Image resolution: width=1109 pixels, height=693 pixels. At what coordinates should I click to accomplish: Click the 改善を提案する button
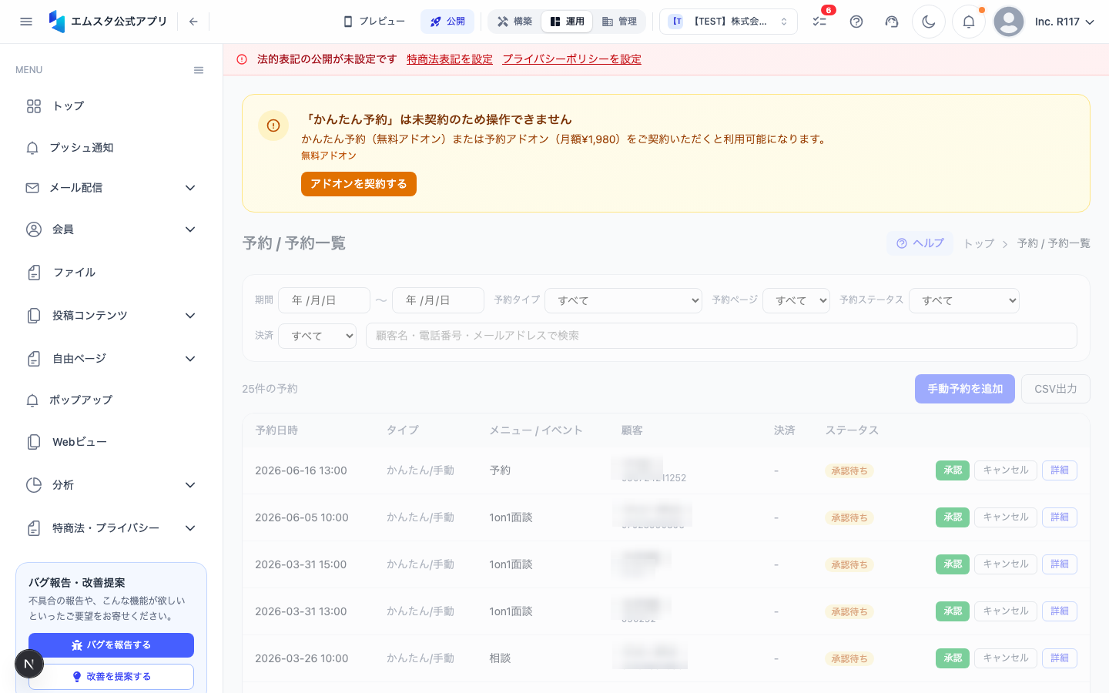click(x=111, y=677)
